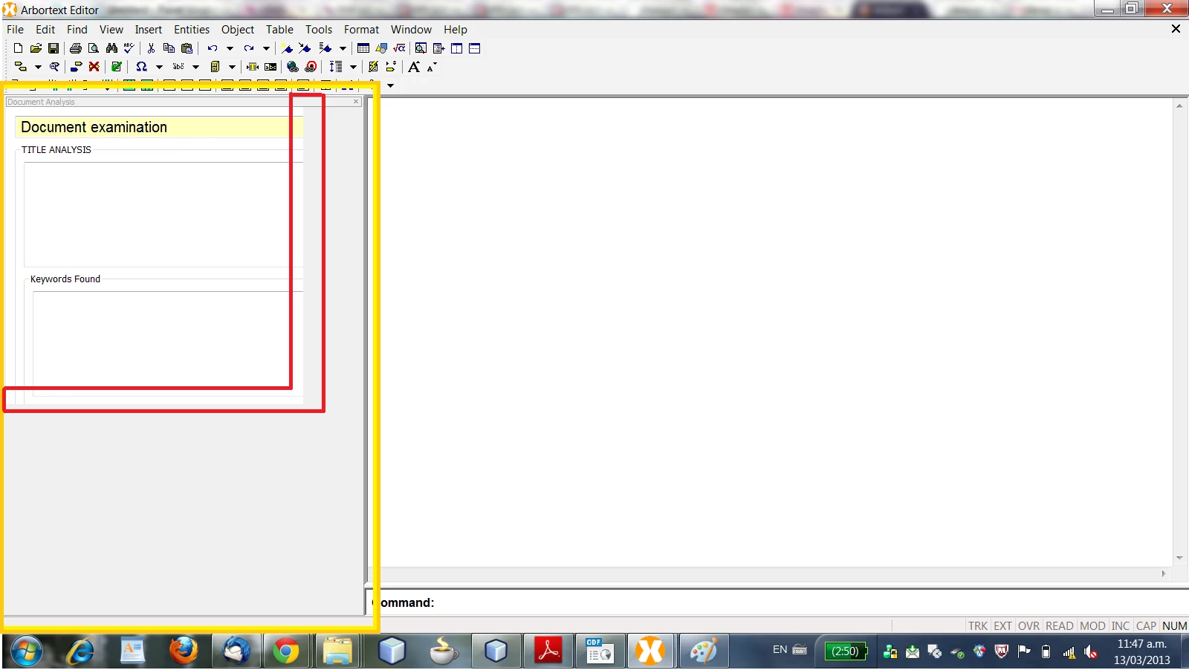Click the Copy icon
The height and width of the screenshot is (670, 1189).
click(x=169, y=48)
